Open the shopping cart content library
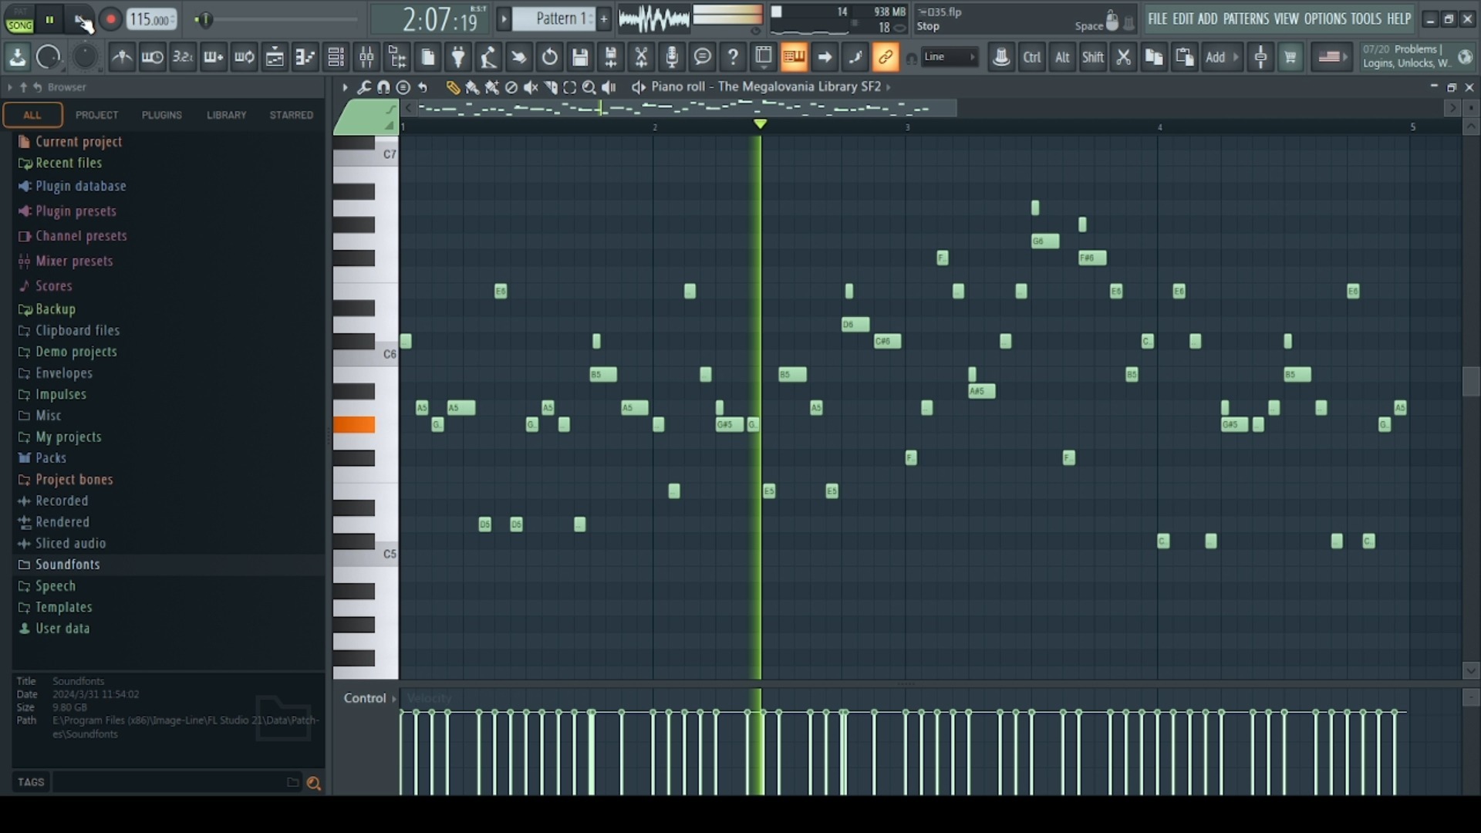This screenshot has width=1481, height=833. tap(1290, 57)
